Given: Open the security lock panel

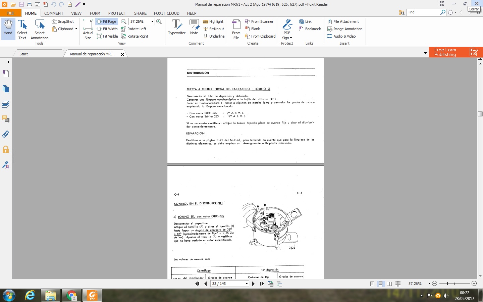Looking at the screenshot, I should 6,149.
